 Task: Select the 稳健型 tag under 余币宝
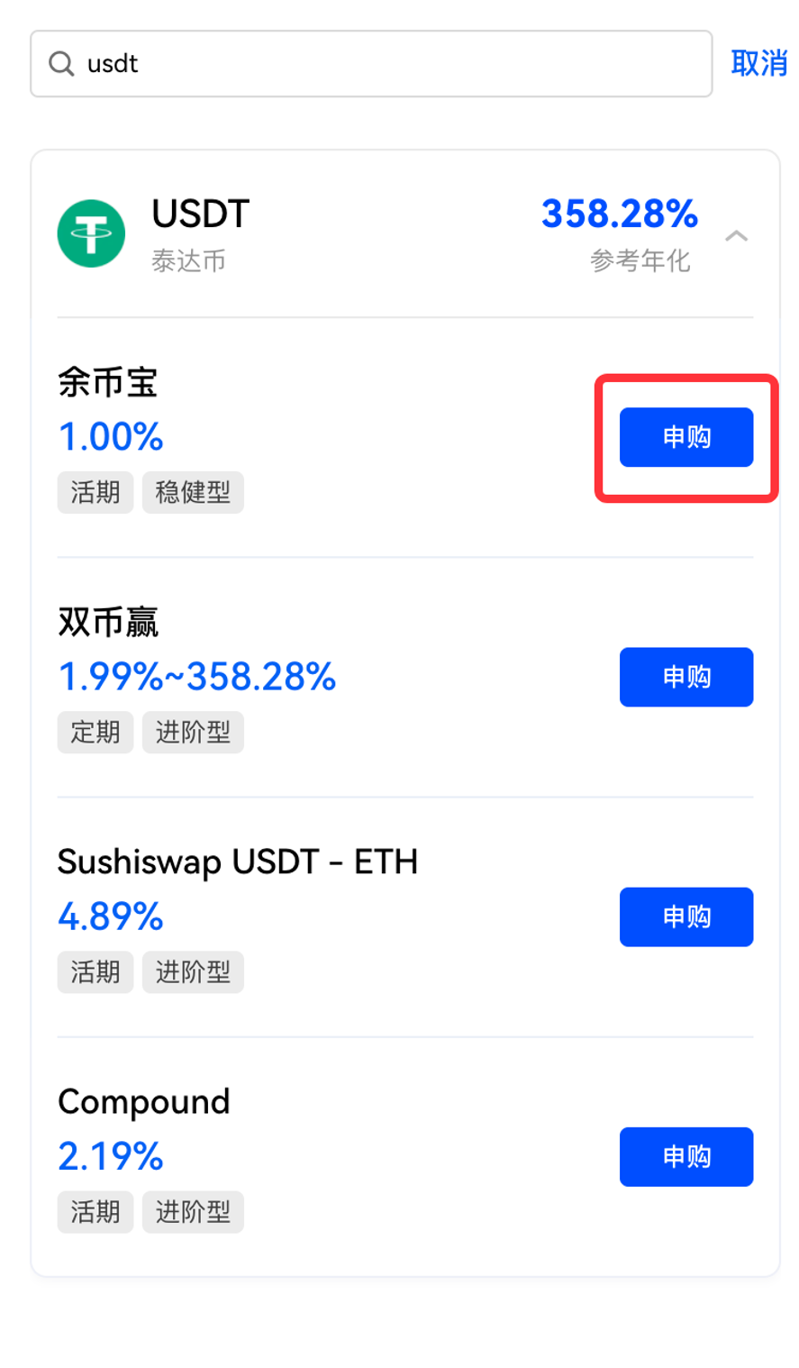(x=193, y=492)
